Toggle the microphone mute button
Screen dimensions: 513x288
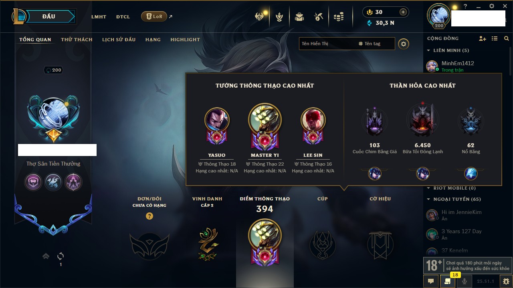[465, 281]
